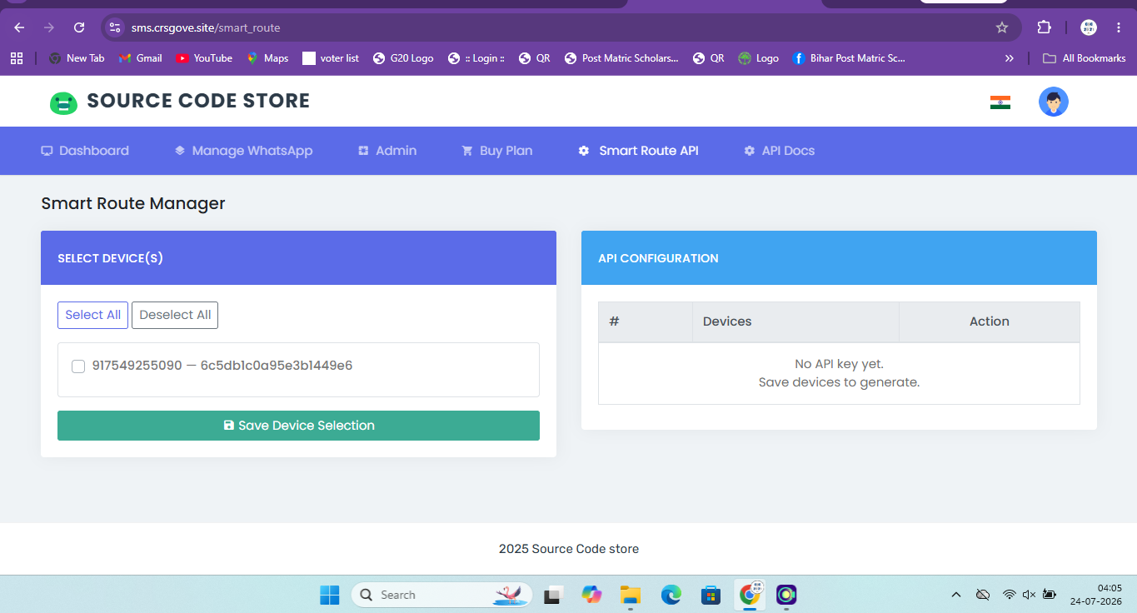The image size is (1137, 613).
Task: Expand hidden bookmarks with the double chevron
Action: coord(1009,58)
